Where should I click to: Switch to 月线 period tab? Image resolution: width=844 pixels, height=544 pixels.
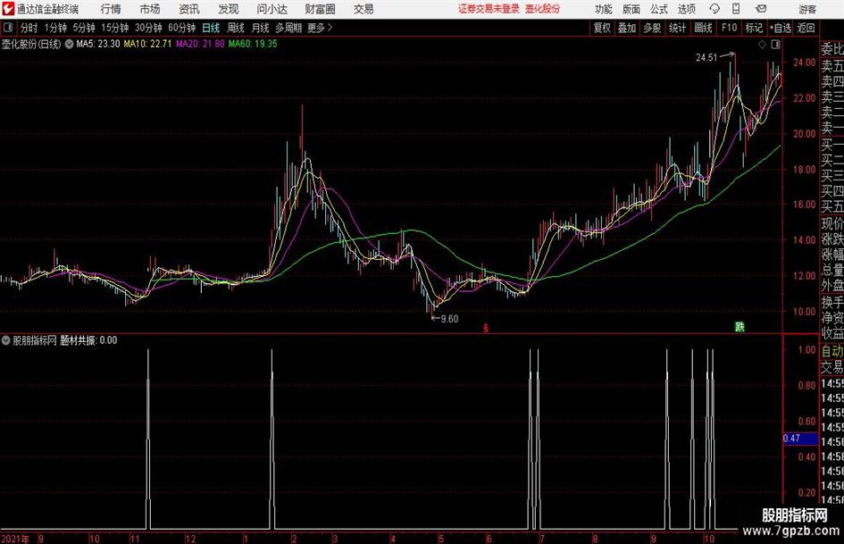[x=260, y=28]
